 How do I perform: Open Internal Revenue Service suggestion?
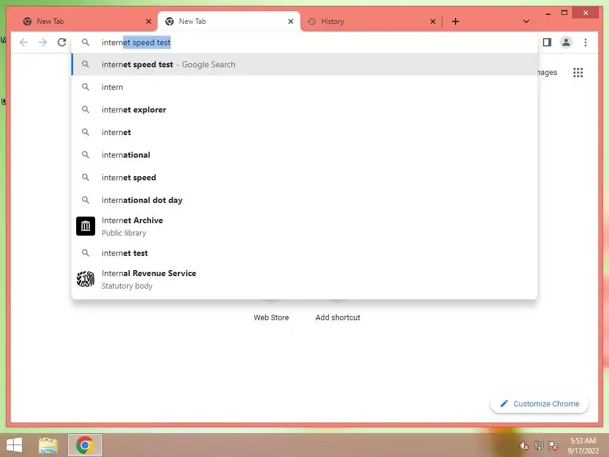point(304,279)
